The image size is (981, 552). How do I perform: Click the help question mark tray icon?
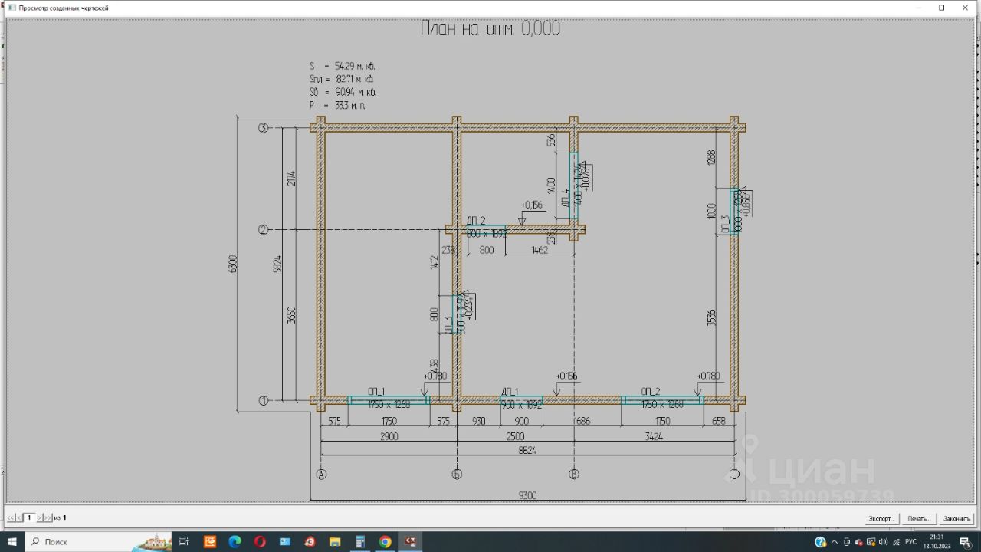click(x=821, y=542)
